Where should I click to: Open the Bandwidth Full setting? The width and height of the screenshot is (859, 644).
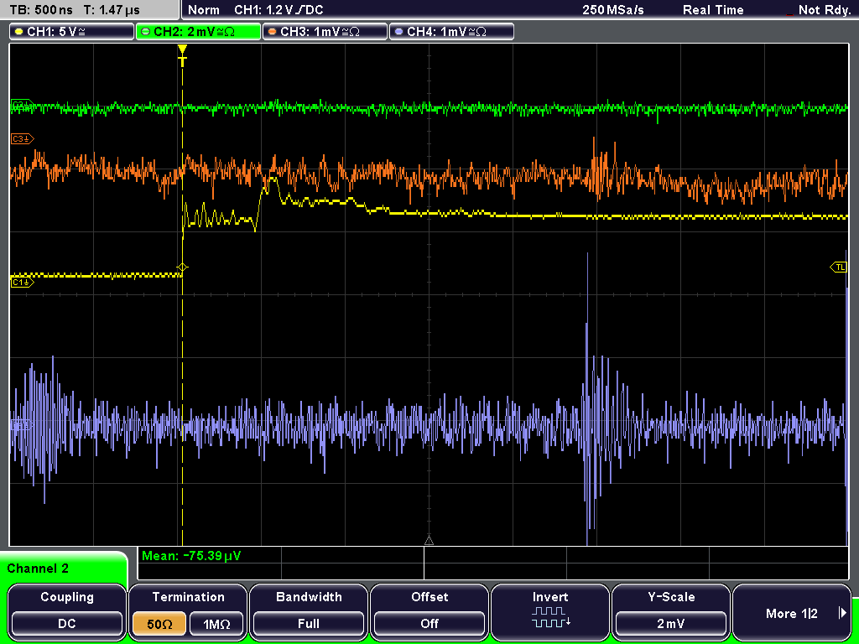(309, 623)
